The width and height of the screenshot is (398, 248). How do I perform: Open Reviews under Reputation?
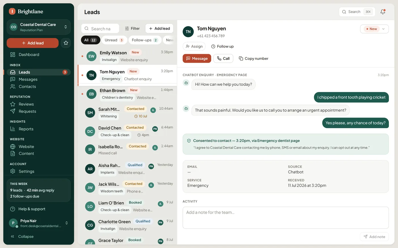pos(39,104)
